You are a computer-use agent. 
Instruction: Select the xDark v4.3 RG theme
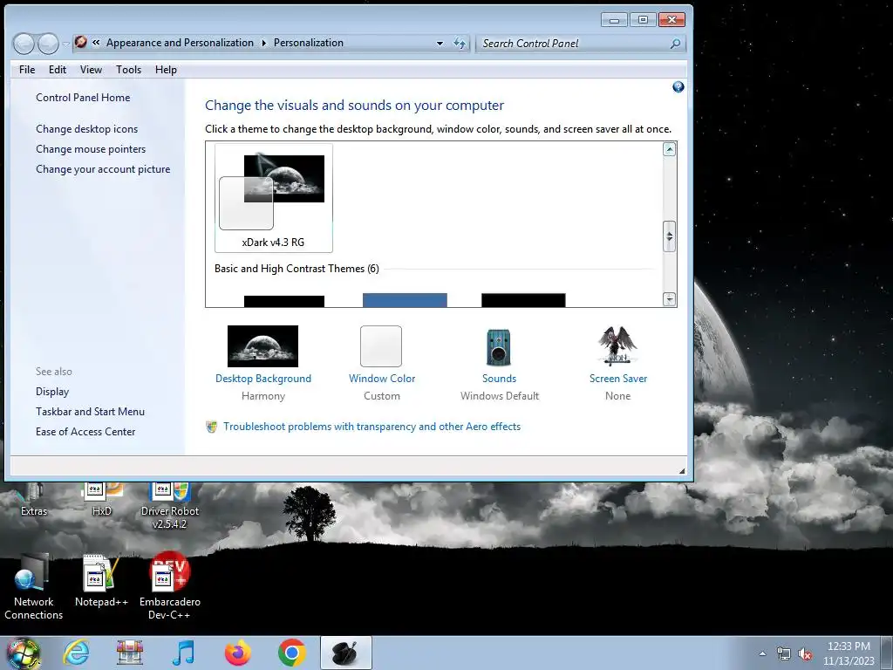tap(273, 198)
